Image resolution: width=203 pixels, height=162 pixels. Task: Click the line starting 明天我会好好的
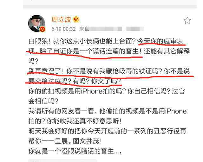[x=107, y=131]
